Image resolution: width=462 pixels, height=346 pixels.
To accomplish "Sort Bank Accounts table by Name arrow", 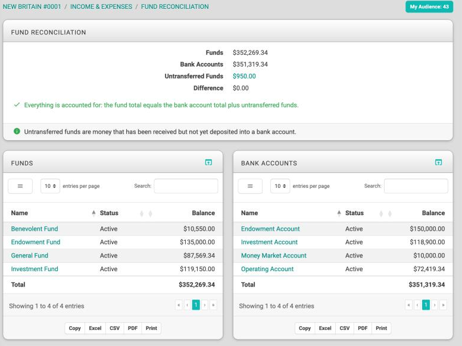I will [339, 213].
